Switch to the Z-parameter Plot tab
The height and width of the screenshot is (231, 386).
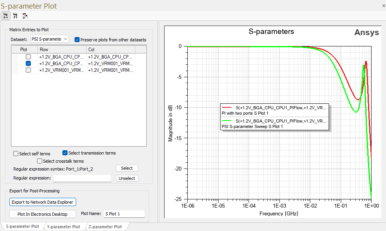pyautogui.click(x=105, y=227)
